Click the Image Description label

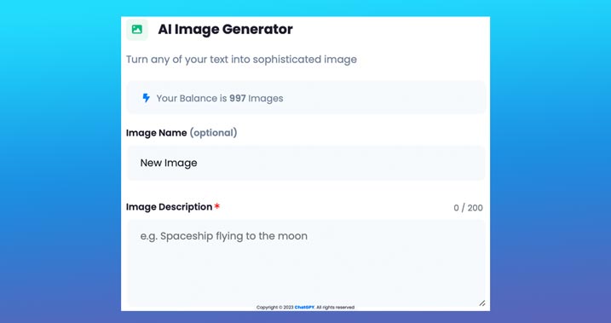169,207
